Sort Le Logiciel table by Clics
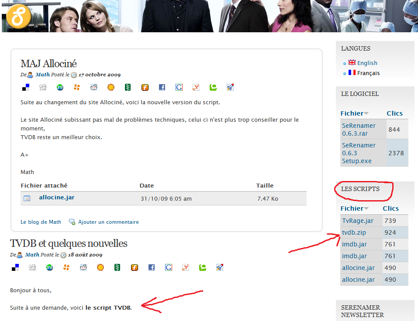418x321 pixels. pyautogui.click(x=394, y=113)
